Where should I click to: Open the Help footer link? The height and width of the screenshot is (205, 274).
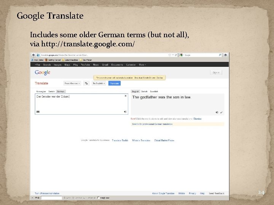click(x=202, y=193)
